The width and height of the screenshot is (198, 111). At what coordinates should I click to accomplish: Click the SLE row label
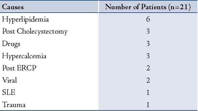pyautogui.click(x=9, y=92)
